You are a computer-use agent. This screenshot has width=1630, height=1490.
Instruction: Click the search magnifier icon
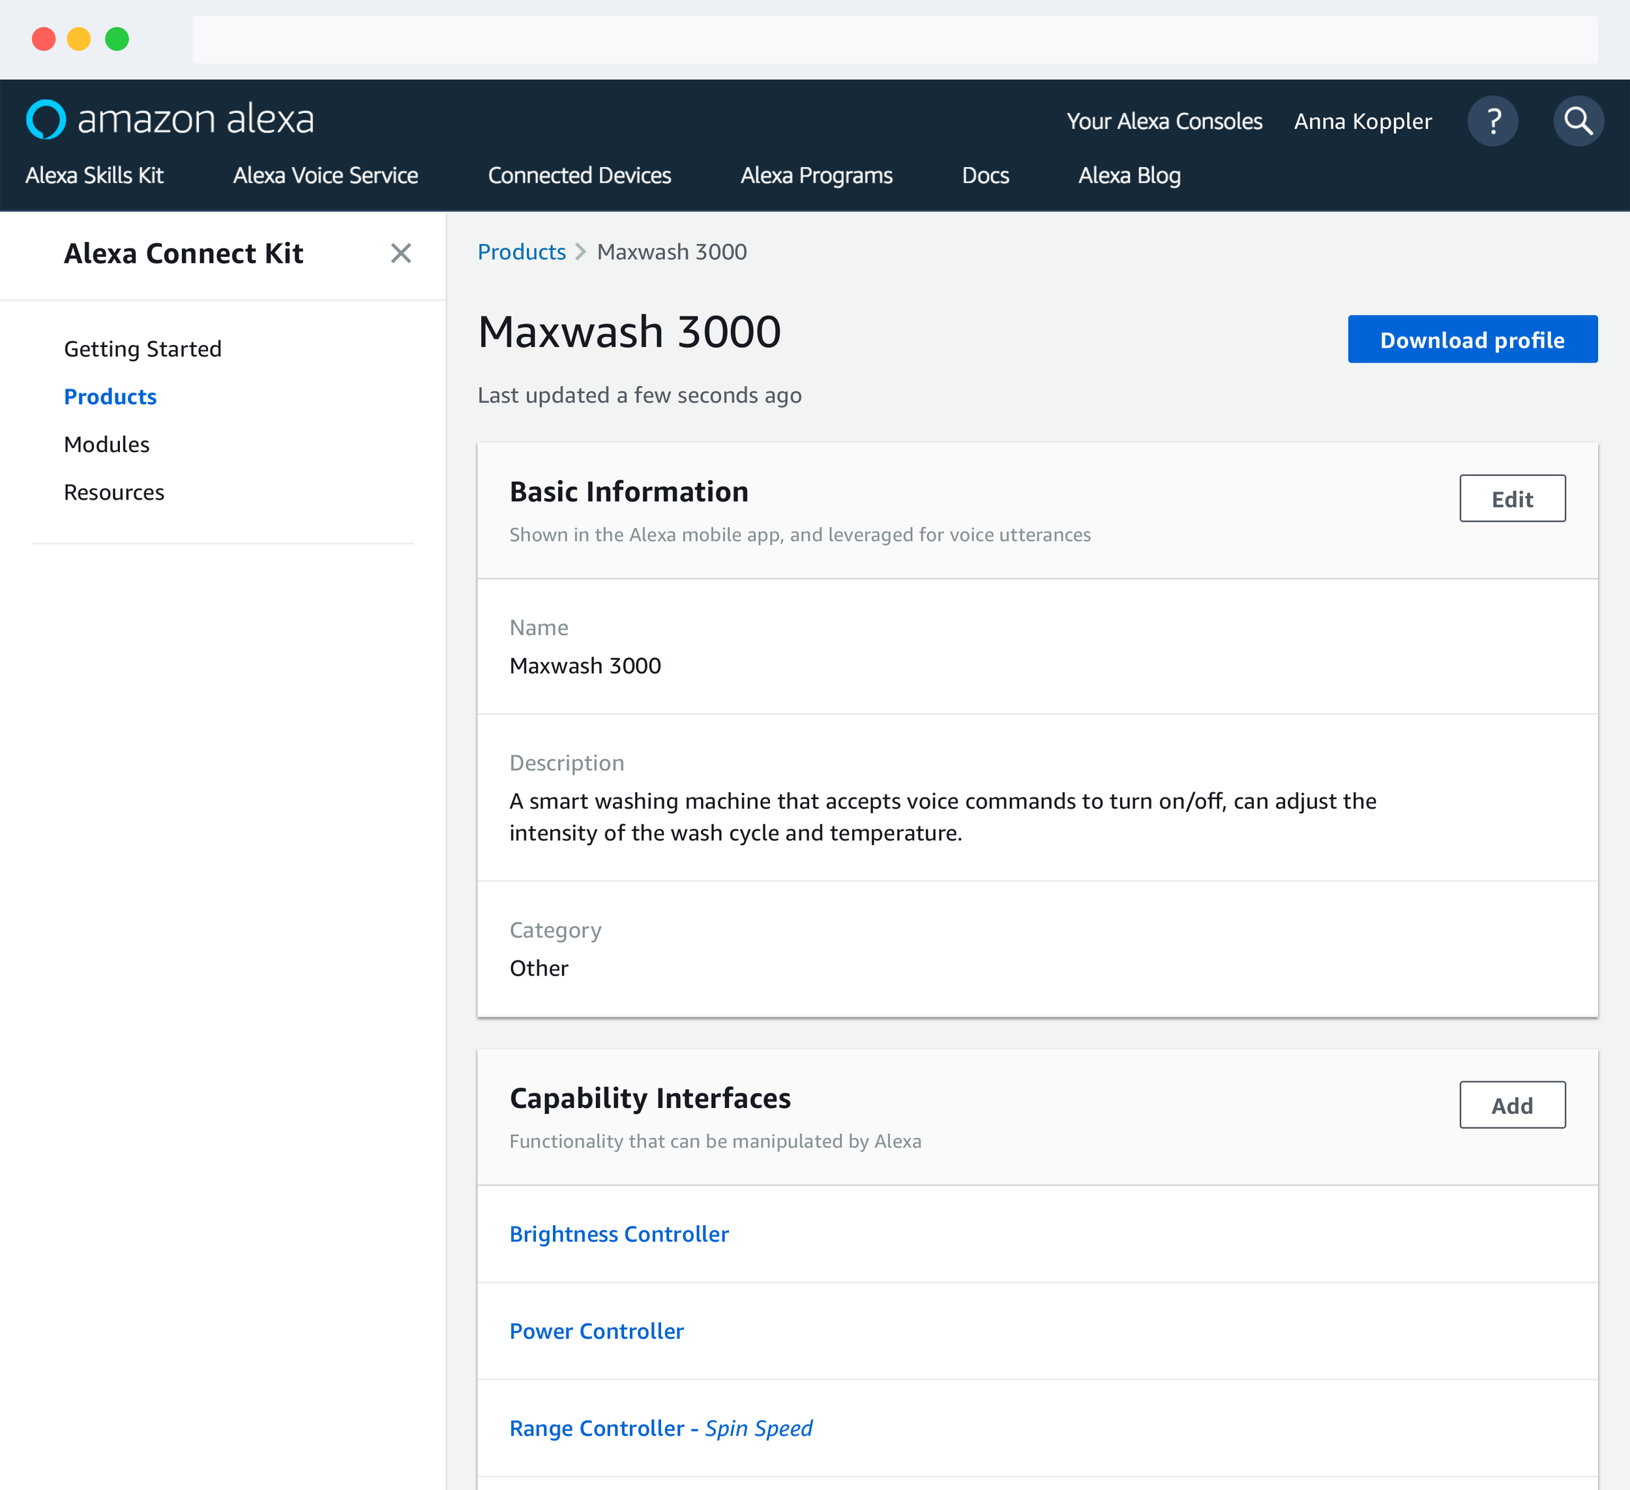click(x=1577, y=121)
